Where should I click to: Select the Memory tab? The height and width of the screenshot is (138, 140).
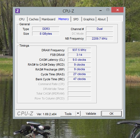pos(64,19)
